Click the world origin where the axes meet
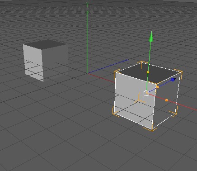This screenshot has height=171, width=197. (x=87, y=73)
